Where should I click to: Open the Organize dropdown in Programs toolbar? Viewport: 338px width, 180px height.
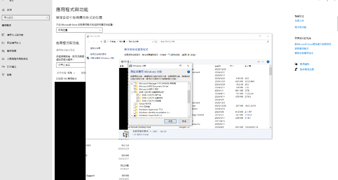coord(126,62)
